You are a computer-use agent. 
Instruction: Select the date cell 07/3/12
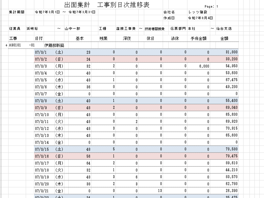(x=42, y=128)
